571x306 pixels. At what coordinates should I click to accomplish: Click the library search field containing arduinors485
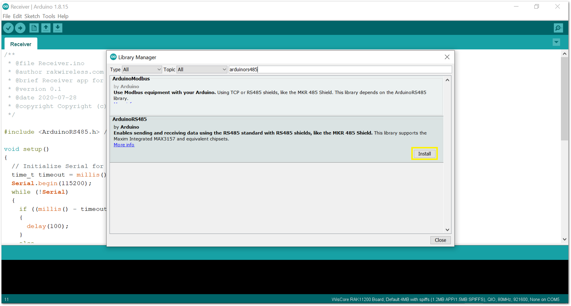click(x=340, y=69)
